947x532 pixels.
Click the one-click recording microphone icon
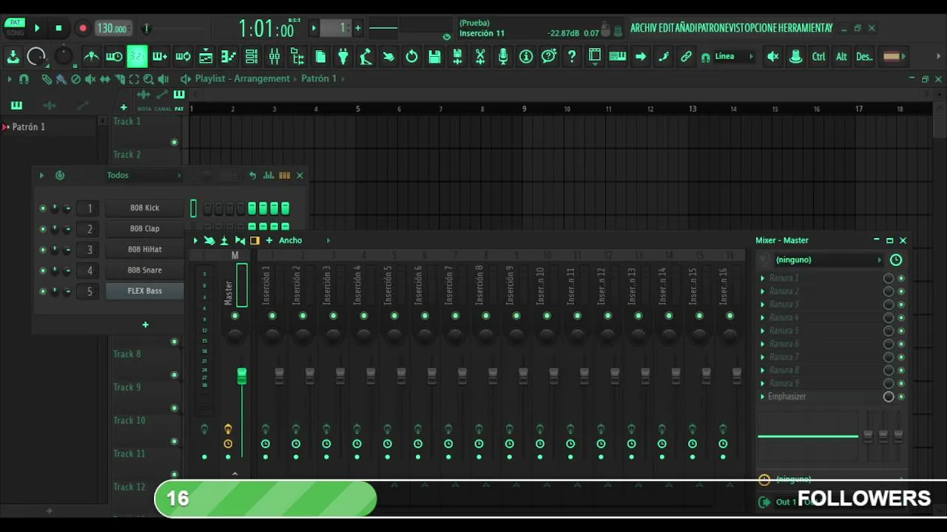503,56
